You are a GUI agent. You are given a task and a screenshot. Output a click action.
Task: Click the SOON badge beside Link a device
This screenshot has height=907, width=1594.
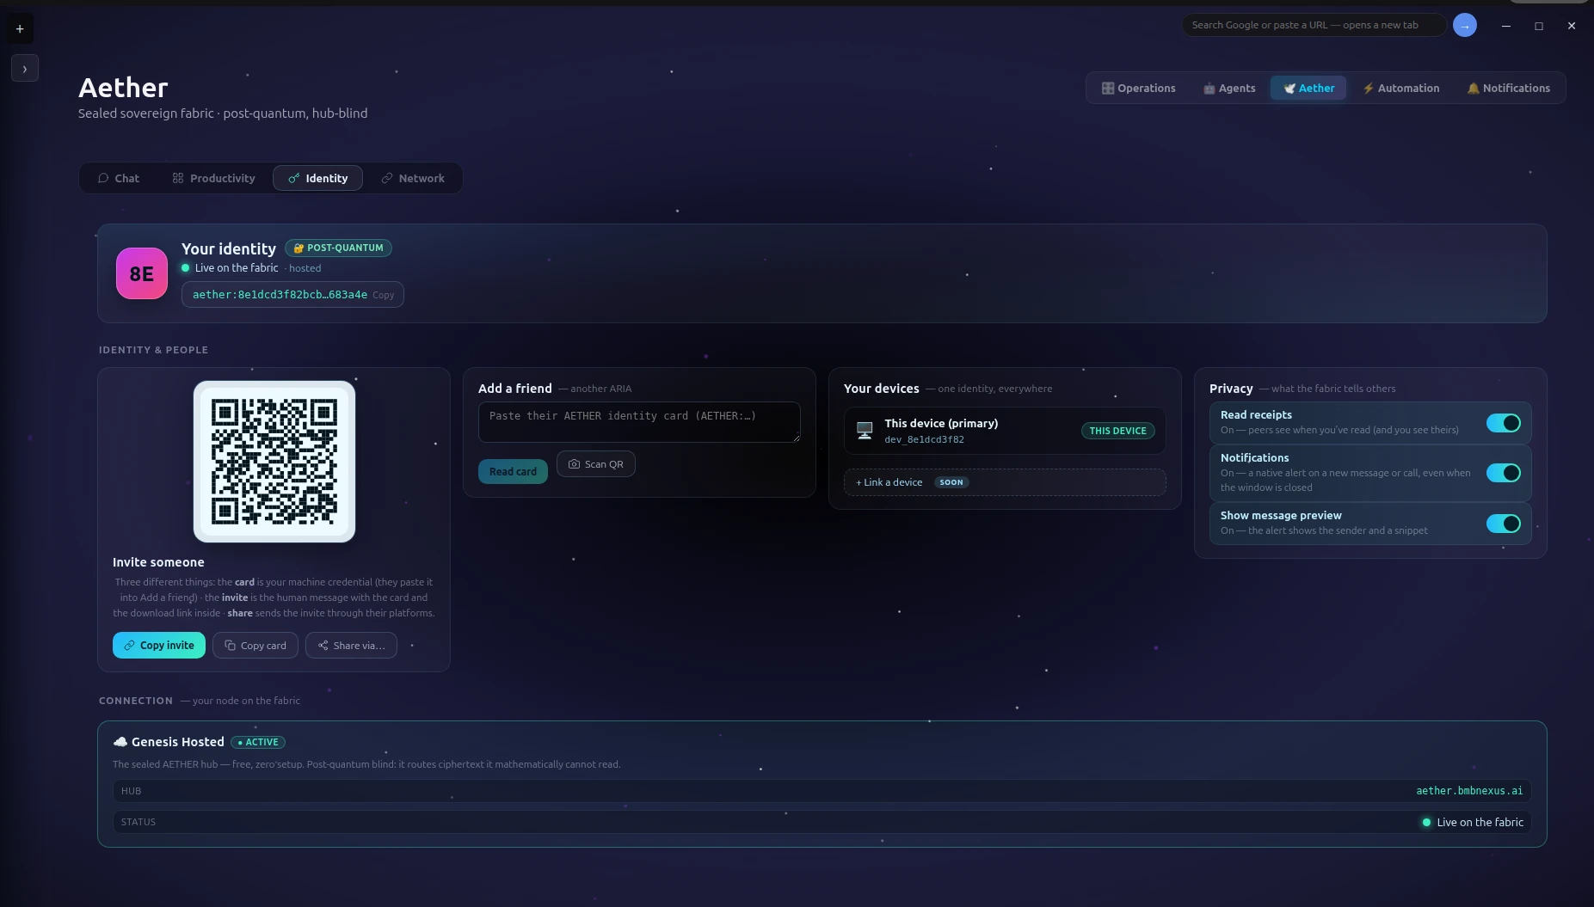pyautogui.click(x=951, y=482)
